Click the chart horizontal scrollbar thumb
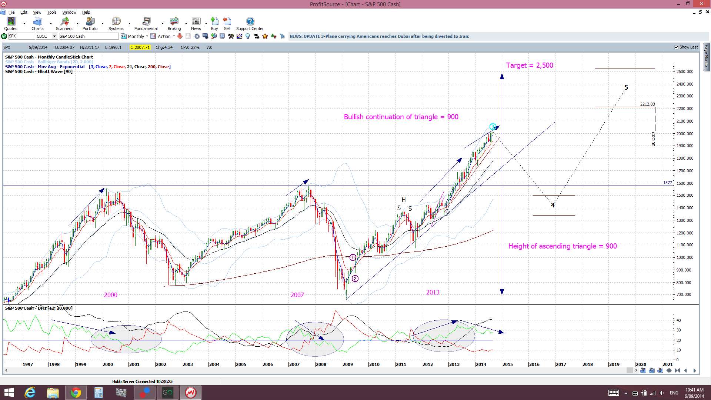 click(x=630, y=370)
